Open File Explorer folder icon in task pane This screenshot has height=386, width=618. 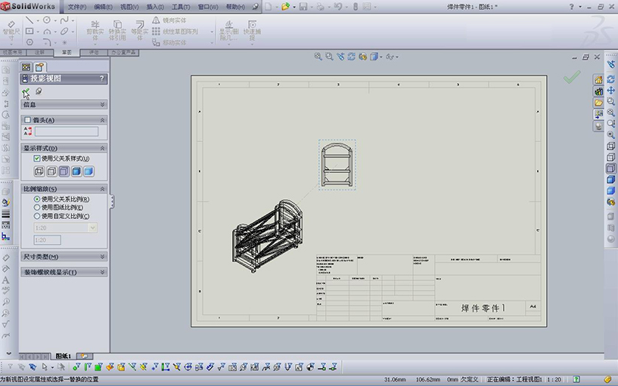tap(598, 103)
